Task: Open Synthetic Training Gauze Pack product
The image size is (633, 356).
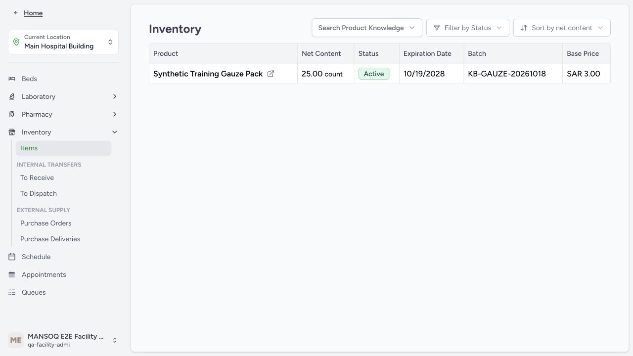Action: coord(208,74)
